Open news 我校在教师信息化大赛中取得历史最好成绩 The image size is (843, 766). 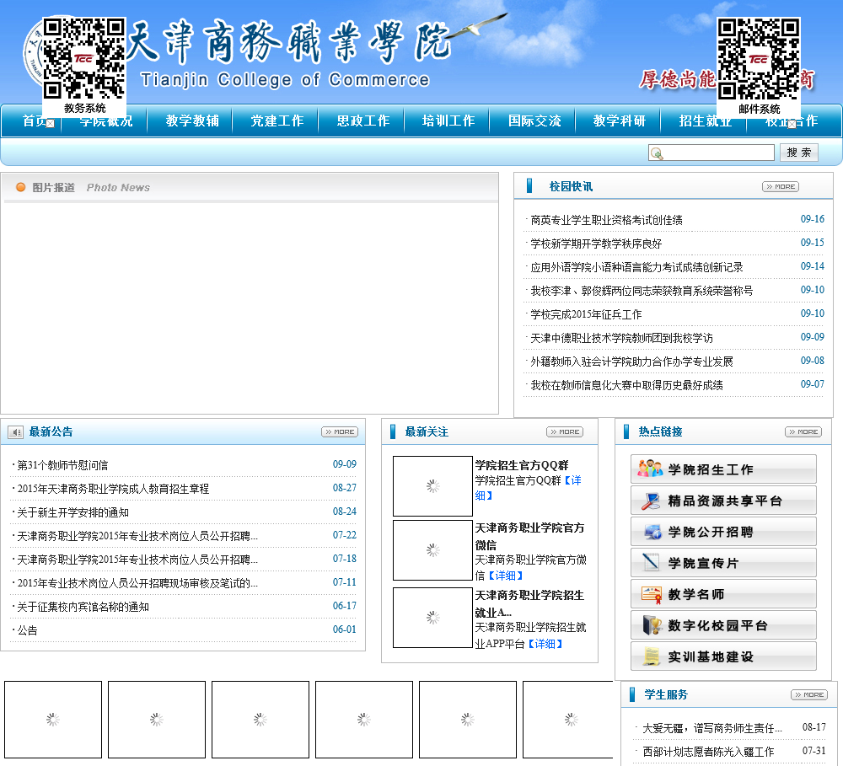tap(627, 385)
